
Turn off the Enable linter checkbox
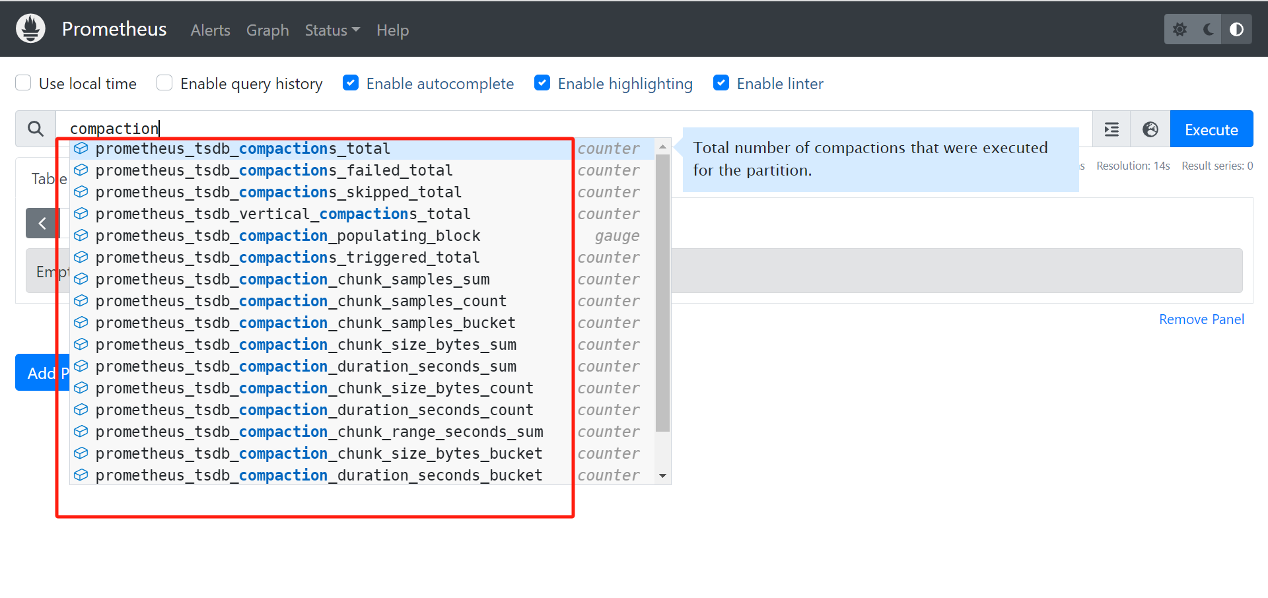tap(721, 83)
